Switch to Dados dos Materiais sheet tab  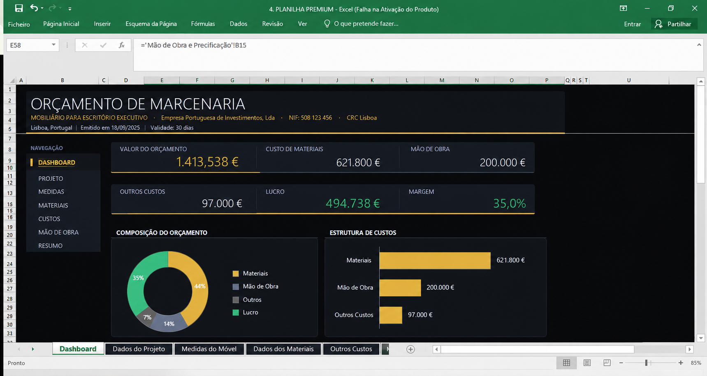coord(283,349)
